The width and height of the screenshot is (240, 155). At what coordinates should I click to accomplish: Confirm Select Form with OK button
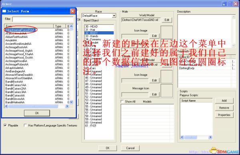coord(37,113)
